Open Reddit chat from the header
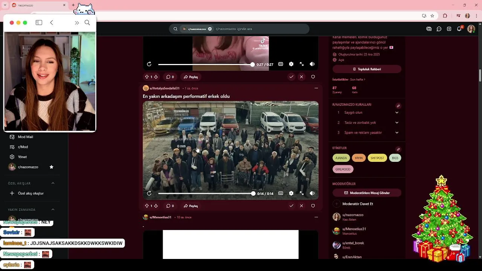 click(x=439, y=29)
